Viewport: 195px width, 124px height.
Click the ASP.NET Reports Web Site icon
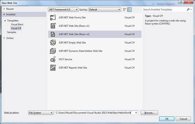tap(53, 68)
